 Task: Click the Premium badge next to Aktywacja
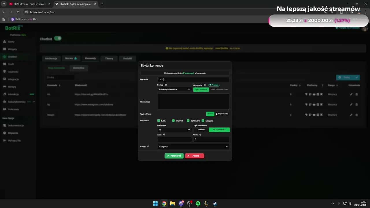pos(214,85)
